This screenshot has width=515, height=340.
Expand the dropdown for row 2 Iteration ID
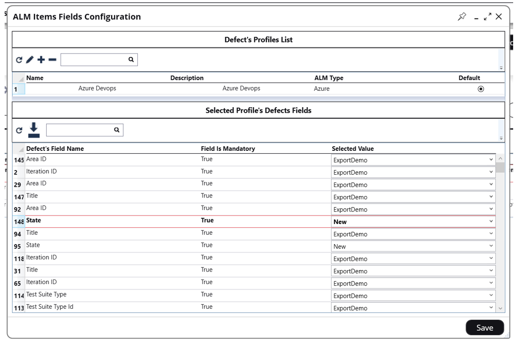[491, 172]
